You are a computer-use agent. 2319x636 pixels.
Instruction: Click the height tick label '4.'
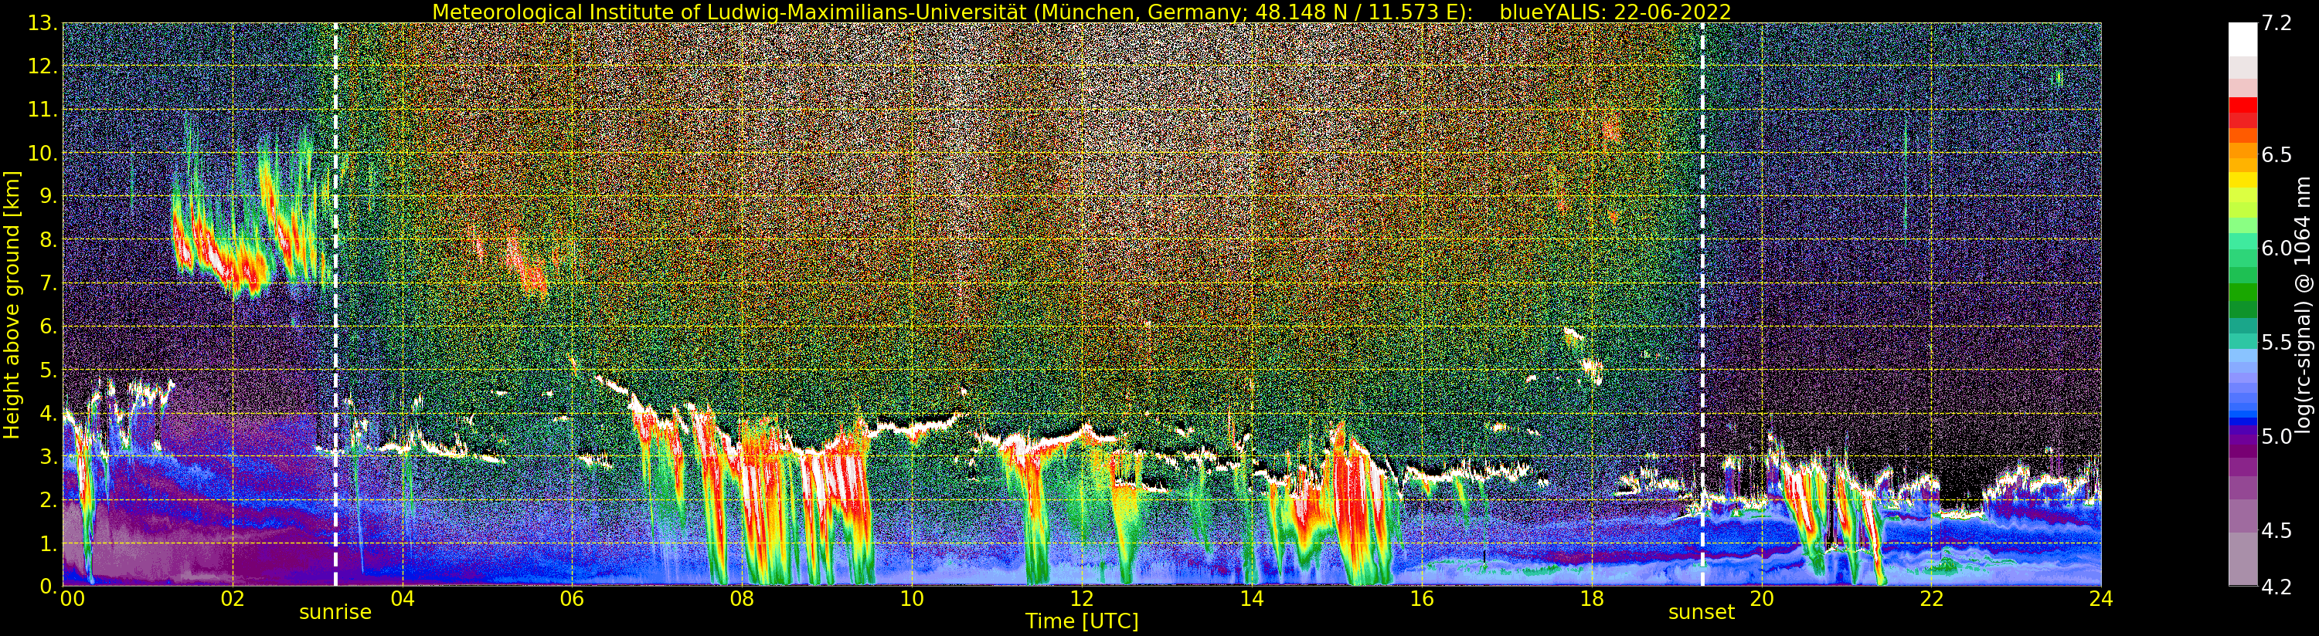(47, 413)
